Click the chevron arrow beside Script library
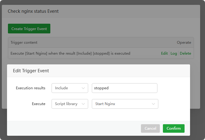 (x=83, y=104)
